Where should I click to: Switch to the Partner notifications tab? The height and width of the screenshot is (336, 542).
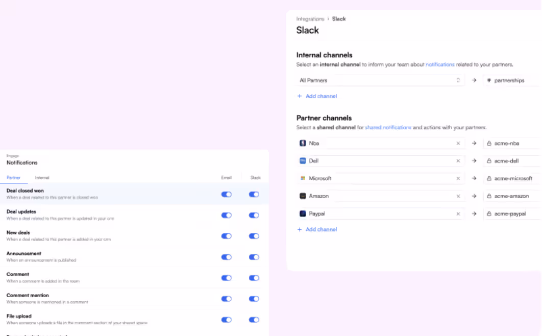pos(13,178)
